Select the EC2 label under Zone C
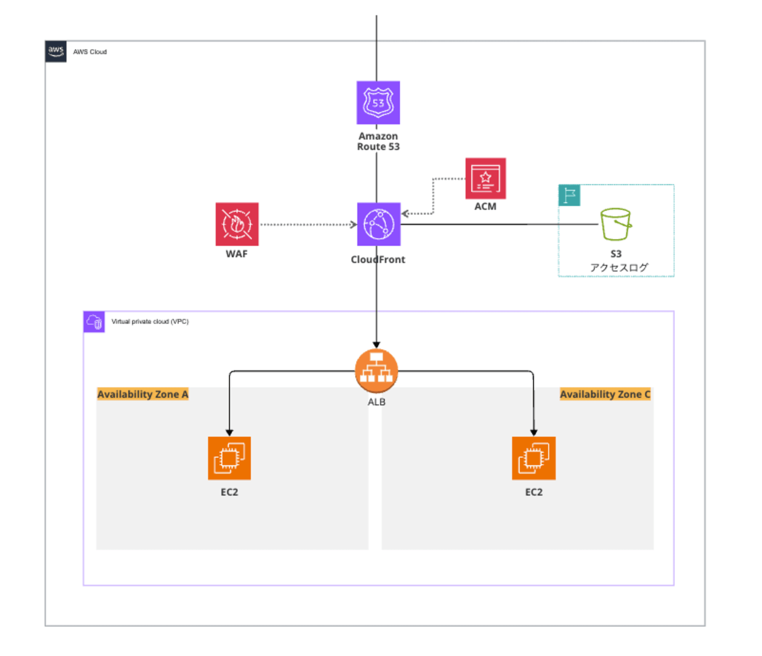 (534, 492)
